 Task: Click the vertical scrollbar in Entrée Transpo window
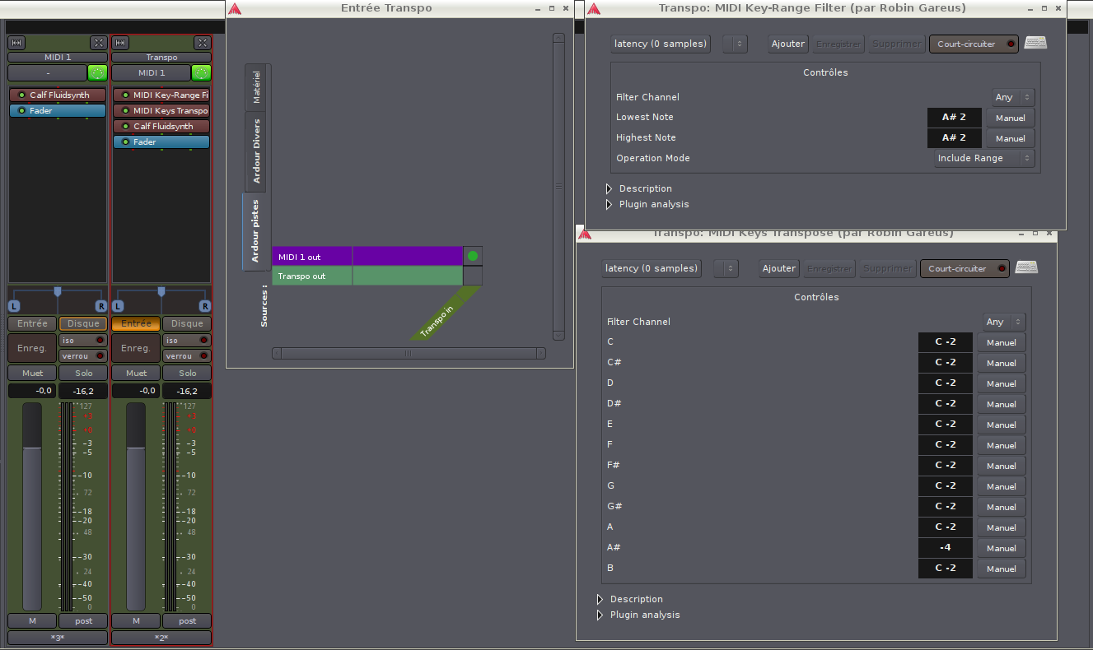pos(558,187)
